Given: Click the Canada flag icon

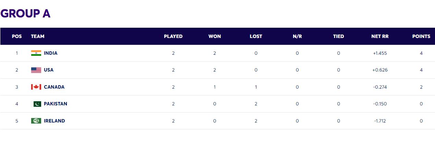Looking at the screenshot, I should pyautogui.click(x=36, y=87).
